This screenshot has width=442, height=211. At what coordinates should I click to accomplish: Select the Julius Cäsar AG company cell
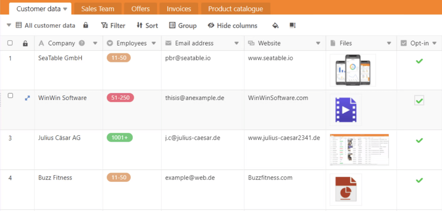pos(69,150)
